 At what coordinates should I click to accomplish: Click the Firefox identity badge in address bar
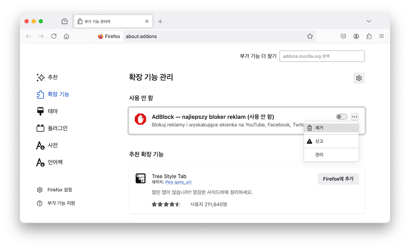[x=109, y=36]
